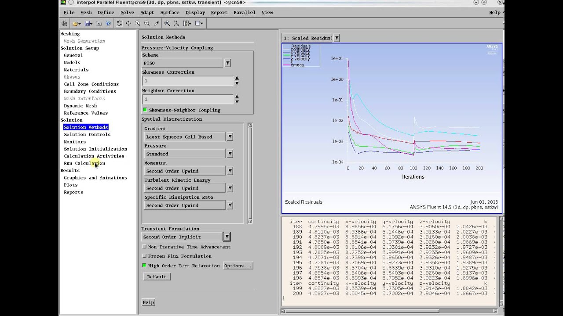Click the Help button in task page

tap(148, 302)
